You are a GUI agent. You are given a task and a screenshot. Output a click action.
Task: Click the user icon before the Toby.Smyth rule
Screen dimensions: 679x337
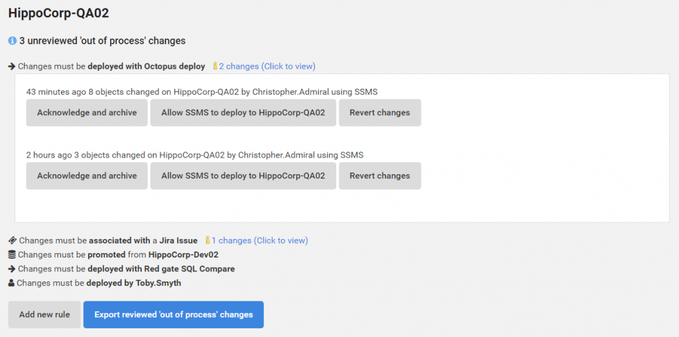tap(11, 283)
